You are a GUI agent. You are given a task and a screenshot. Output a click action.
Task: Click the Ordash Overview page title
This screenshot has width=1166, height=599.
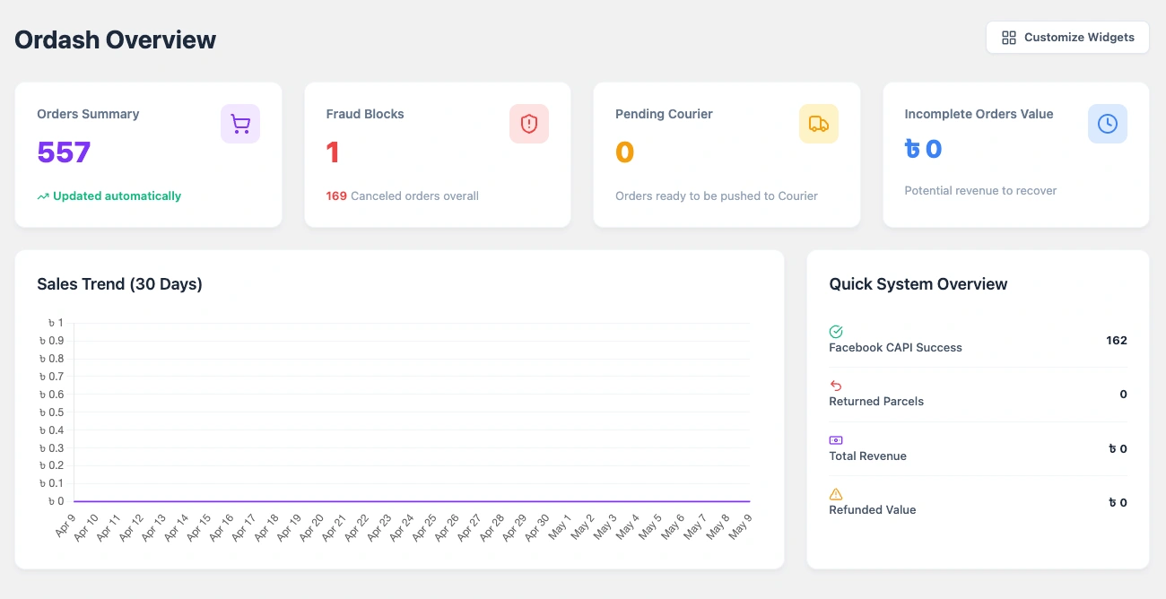[x=115, y=40]
